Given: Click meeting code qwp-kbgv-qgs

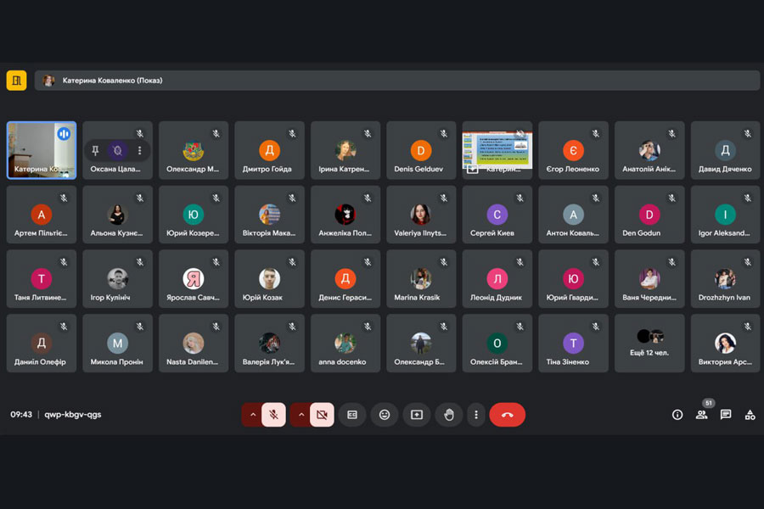Looking at the screenshot, I should pos(73,415).
